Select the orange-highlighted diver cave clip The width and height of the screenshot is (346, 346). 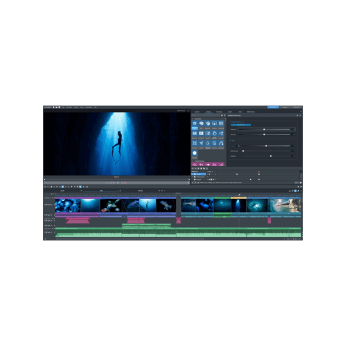[239, 205]
